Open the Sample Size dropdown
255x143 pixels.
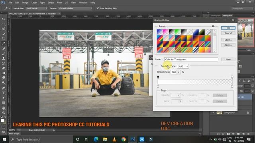[x=36, y=8]
